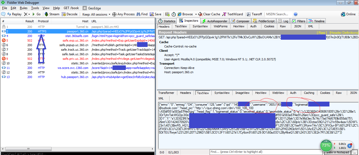Select session 9 safe.priv.uc.360.cn
The height and width of the screenshot is (155, 359).
(x=78, y=59)
